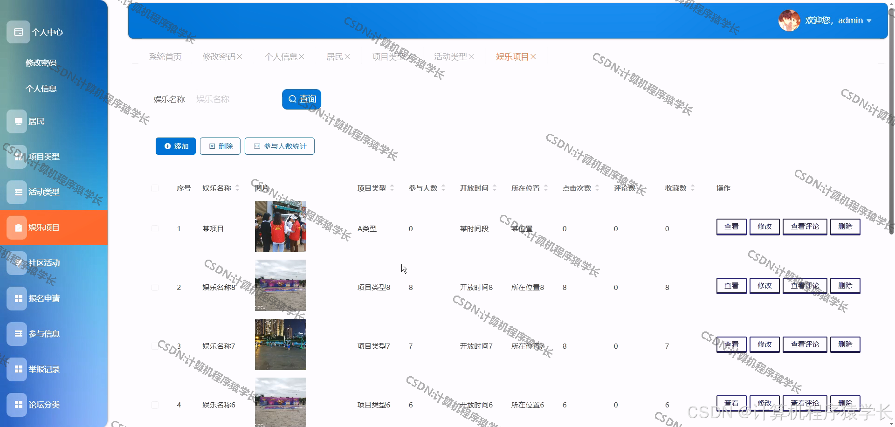
Task: Sort by 收藏数 column arrows
Action: (693, 188)
